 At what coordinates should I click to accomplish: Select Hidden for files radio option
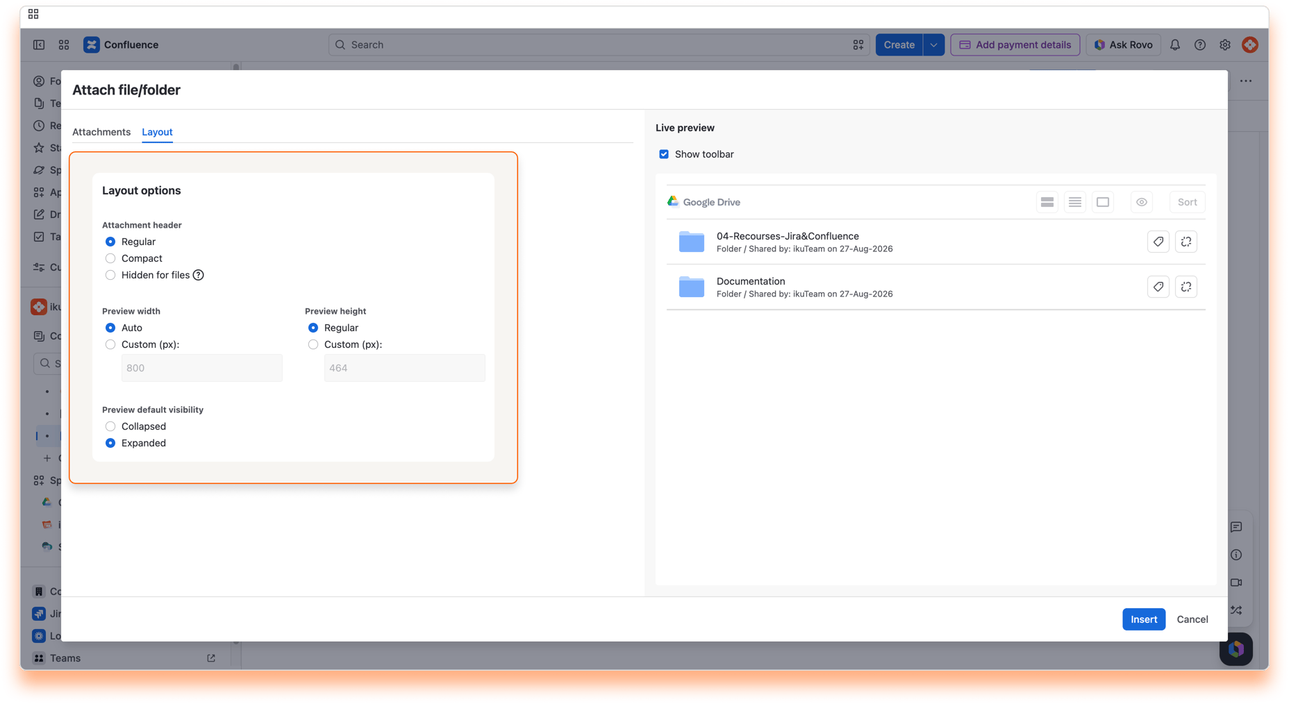tap(110, 275)
